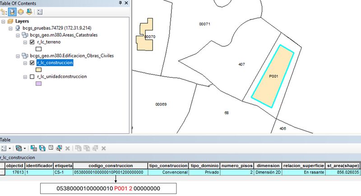This screenshot has width=361, height=196.
Task: Click the codigo_construccion column header
Action: coord(110,166)
